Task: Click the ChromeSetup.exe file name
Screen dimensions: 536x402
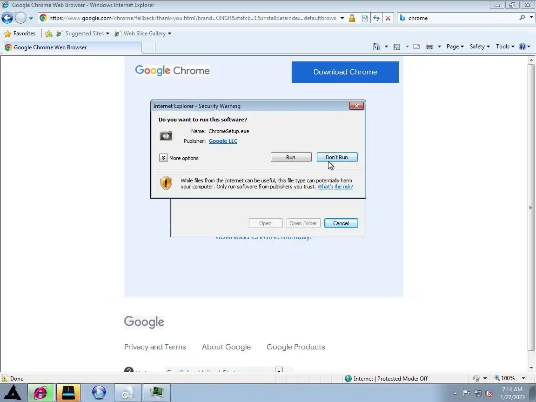Action: point(229,131)
